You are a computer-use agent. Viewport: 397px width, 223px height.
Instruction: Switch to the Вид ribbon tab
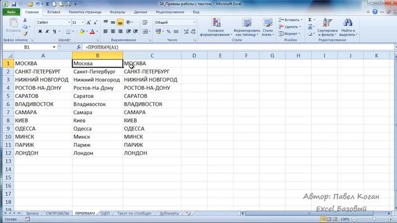pos(196,12)
